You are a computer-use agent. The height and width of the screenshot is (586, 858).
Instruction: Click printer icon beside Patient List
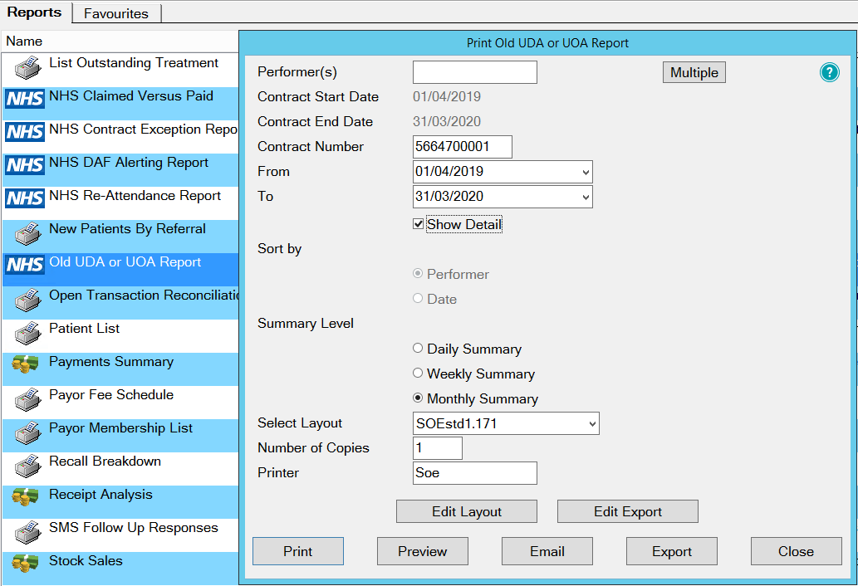coord(27,332)
